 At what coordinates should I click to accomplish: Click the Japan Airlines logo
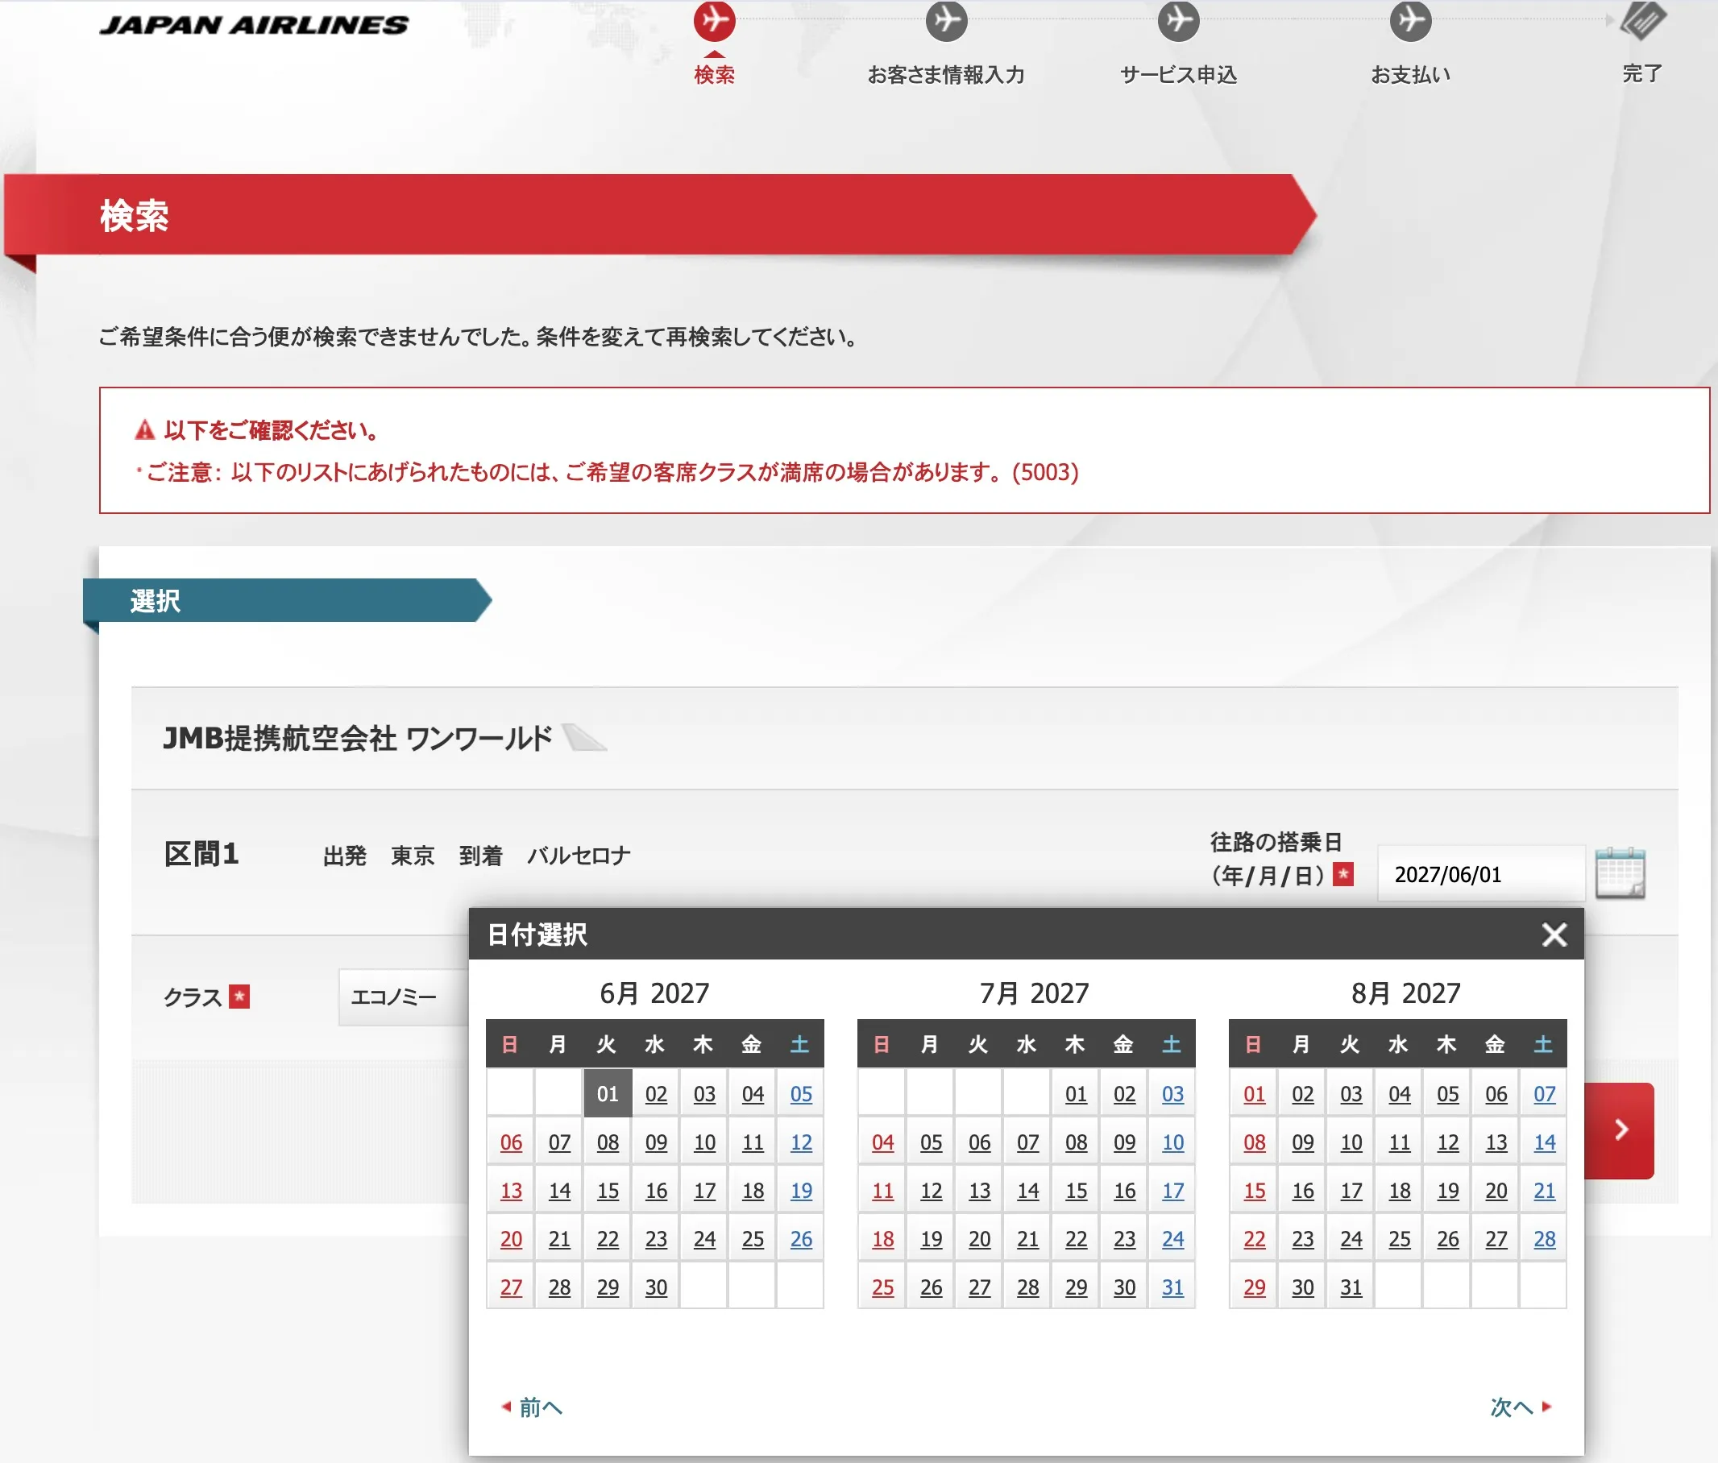click(254, 25)
